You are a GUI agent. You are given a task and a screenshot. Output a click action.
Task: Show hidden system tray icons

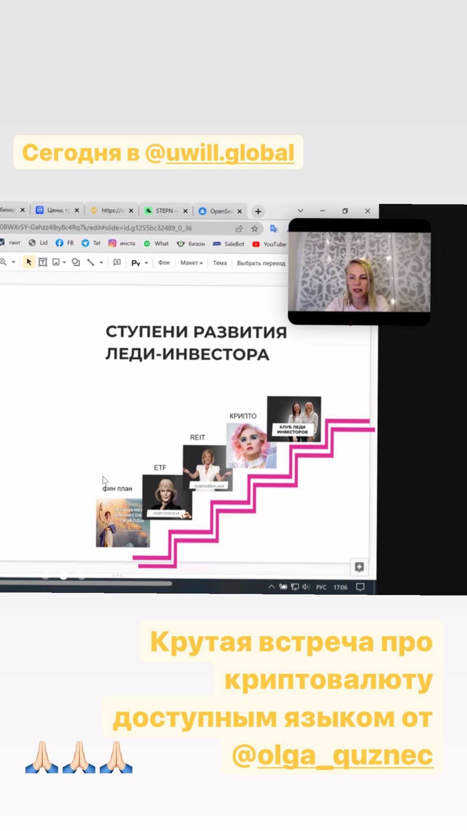271,587
